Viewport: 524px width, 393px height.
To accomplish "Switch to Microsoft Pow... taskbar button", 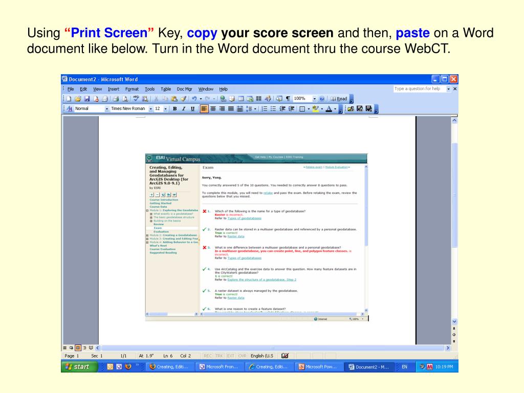I will pos(318,366).
